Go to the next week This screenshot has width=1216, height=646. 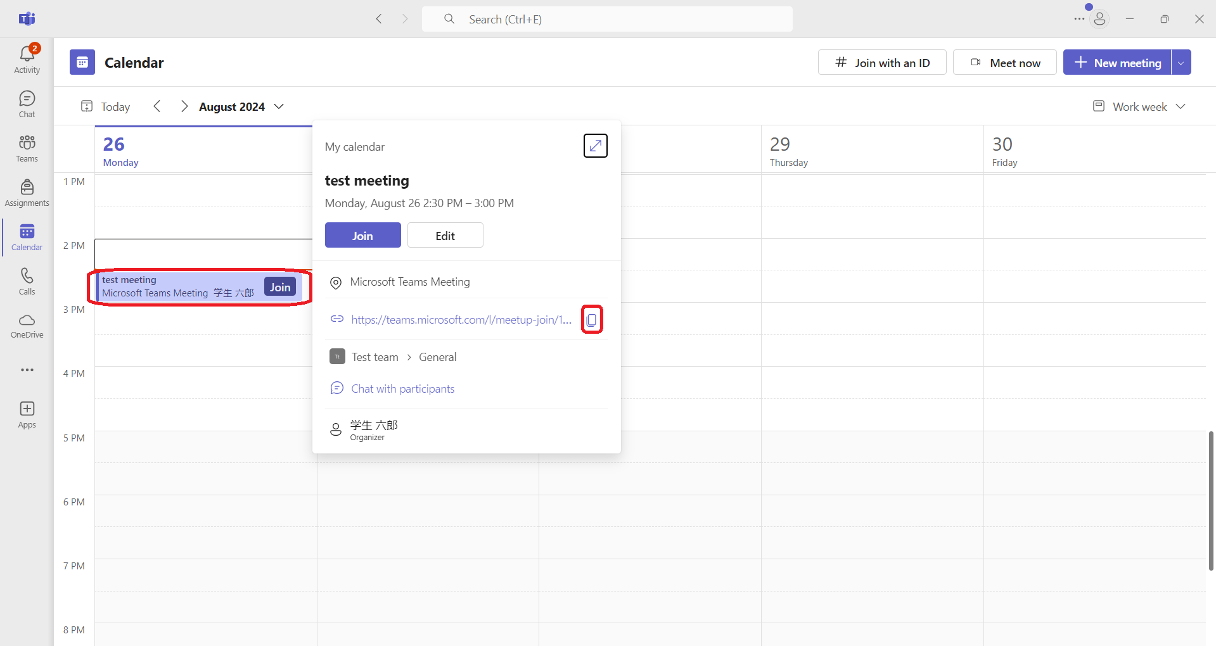pos(184,106)
